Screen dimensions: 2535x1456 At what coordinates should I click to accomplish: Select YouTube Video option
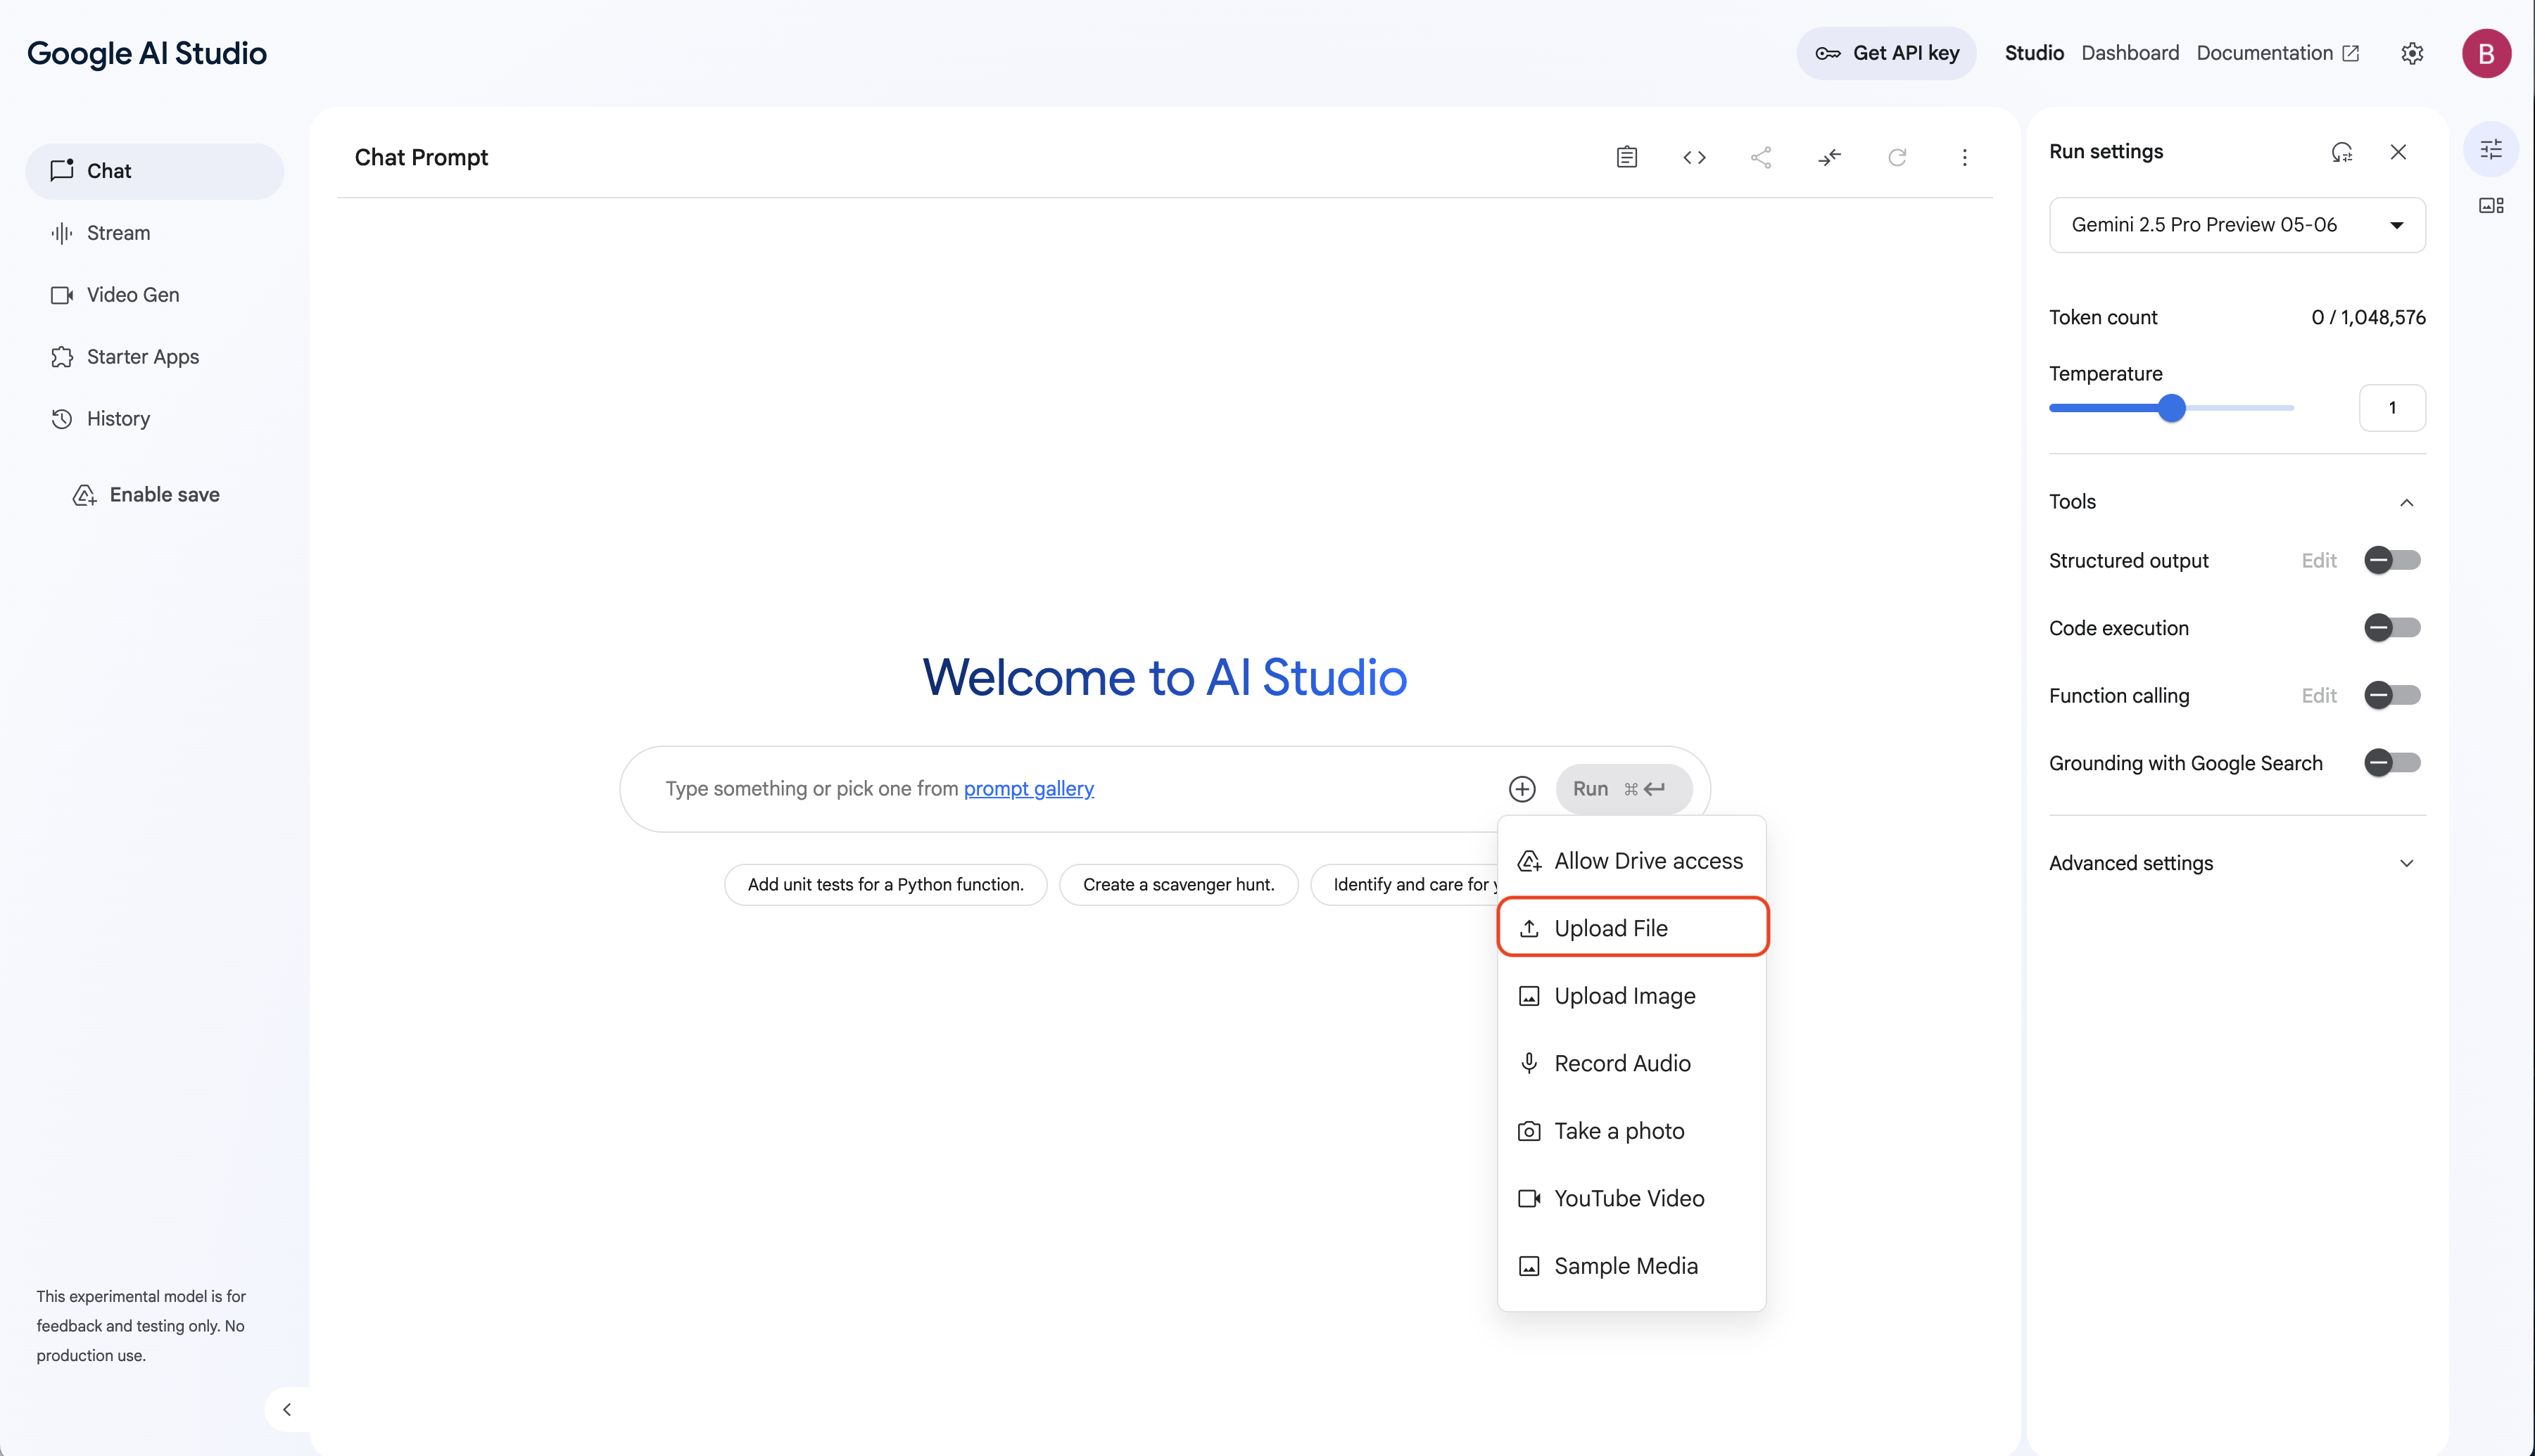pos(1631,1198)
